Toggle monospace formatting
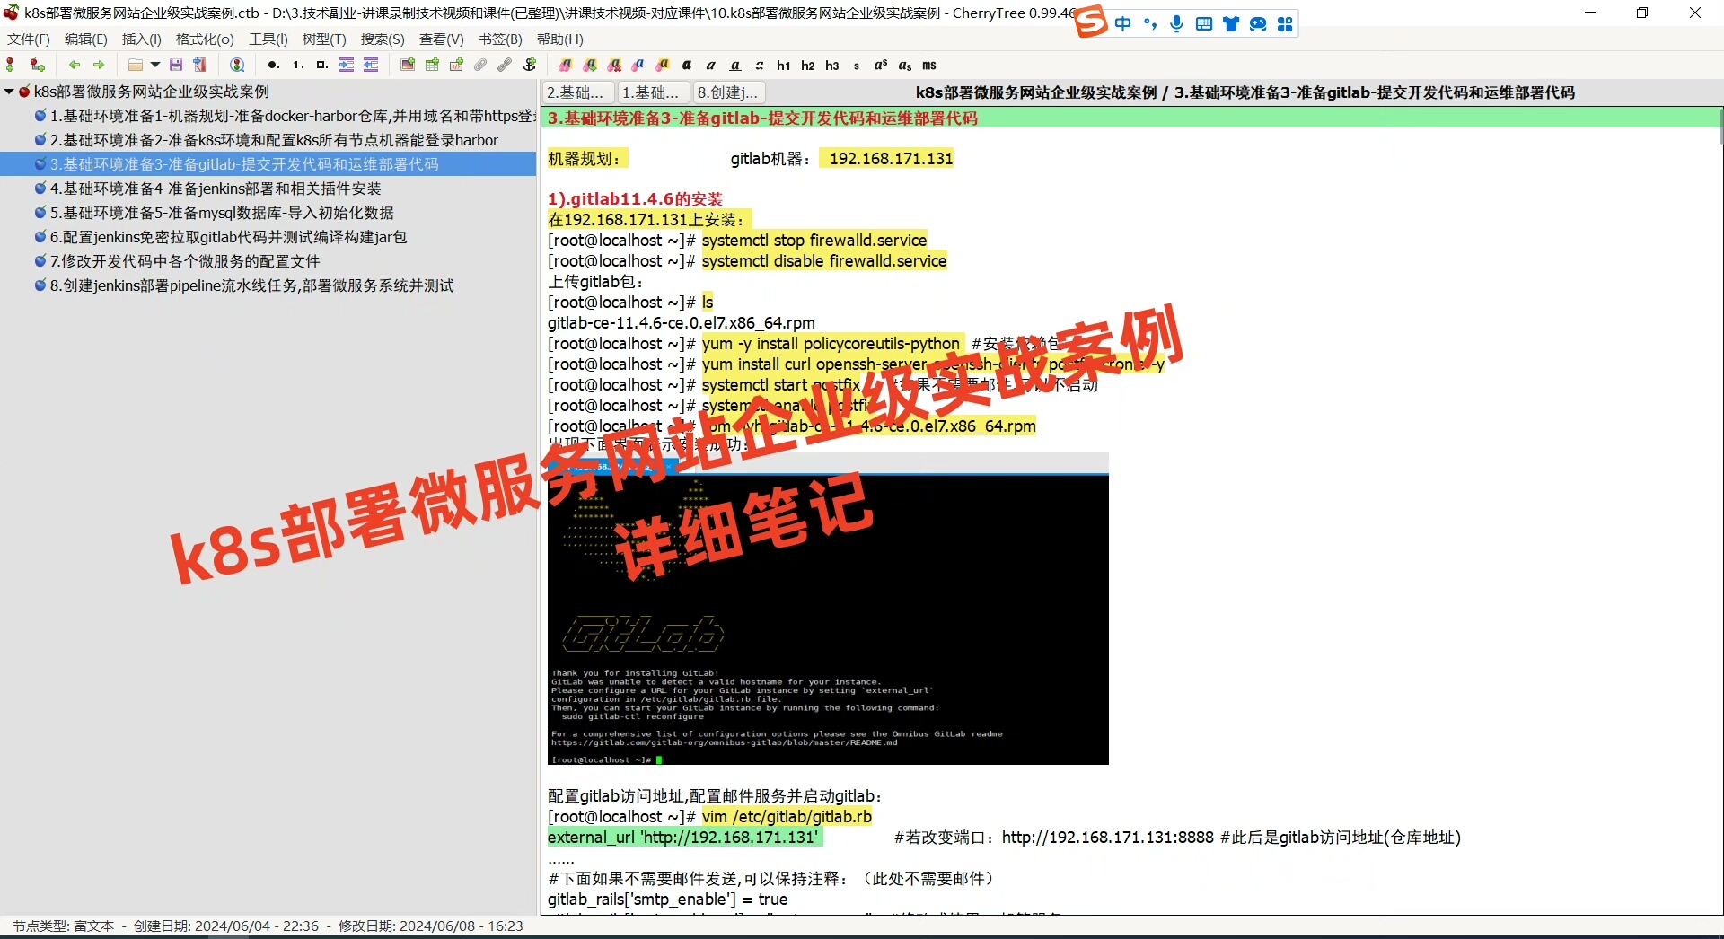The height and width of the screenshot is (939, 1724). tap(929, 65)
